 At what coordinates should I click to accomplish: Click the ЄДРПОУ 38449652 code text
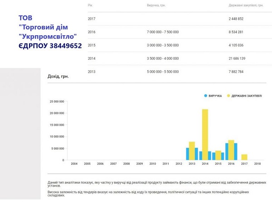50,46
